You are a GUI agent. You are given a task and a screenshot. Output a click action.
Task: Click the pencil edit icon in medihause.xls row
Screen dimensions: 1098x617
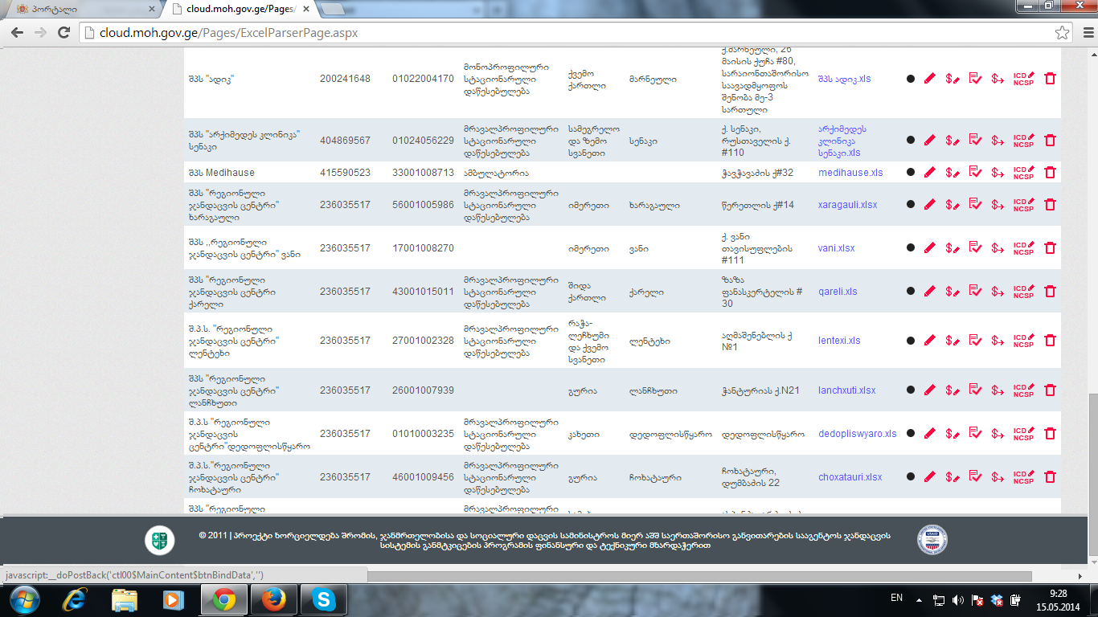click(930, 172)
